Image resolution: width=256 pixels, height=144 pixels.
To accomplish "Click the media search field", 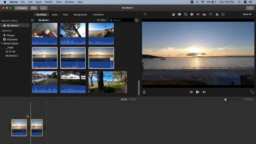I will pyautogui.click(x=122, y=20).
